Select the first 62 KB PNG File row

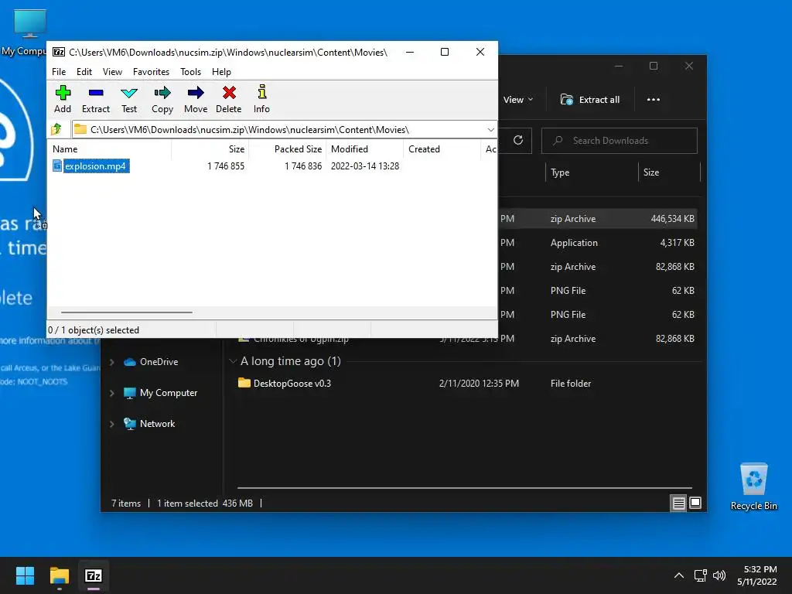click(599, 291)
